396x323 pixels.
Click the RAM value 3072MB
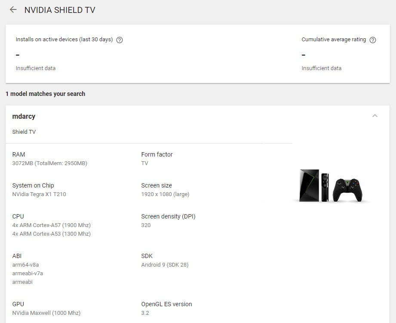49,163
